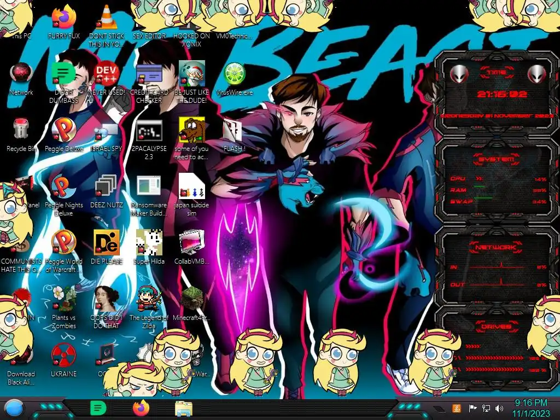The image size is (560, 420).
Task: Click the right alien head widget logo
Action: [536, 74]
